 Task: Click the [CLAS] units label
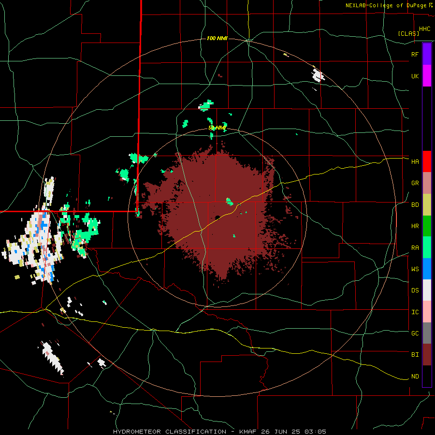click(408, 33)
